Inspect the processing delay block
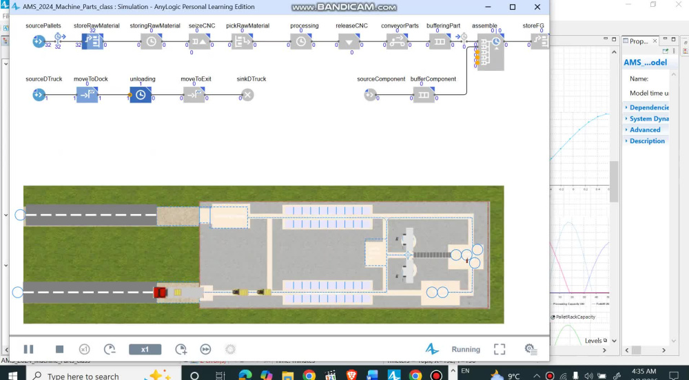Screen dimensions: 689x380 (x=301, y=42)
